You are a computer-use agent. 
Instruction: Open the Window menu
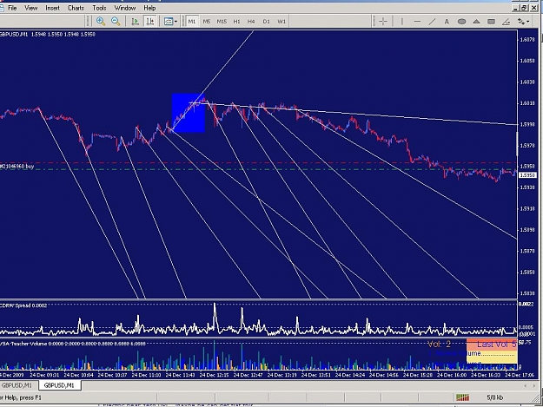pyautogui.click(x=125, y=8)
